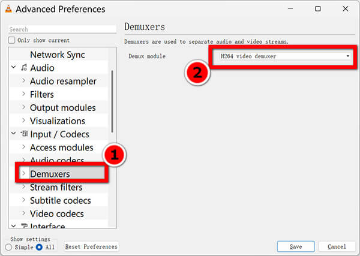Collapse the Input / Codecs section
360x256 pixels.
coord(14,133)
